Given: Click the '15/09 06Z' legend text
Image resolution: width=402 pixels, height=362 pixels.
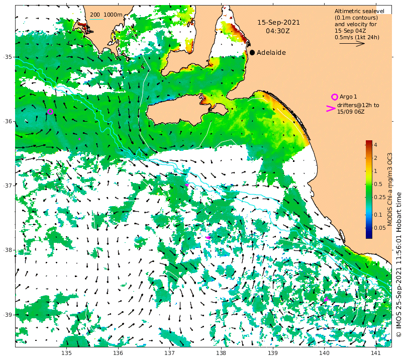Looking at the screenshot, I should coord(350,112).
